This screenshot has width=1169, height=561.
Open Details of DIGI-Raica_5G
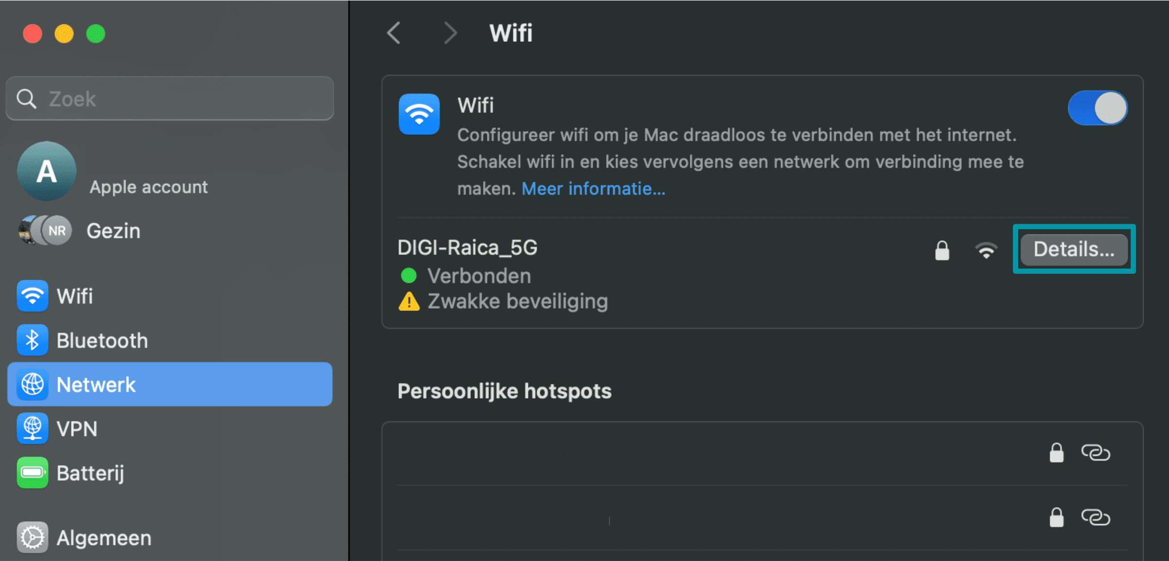click(1074, 250)
